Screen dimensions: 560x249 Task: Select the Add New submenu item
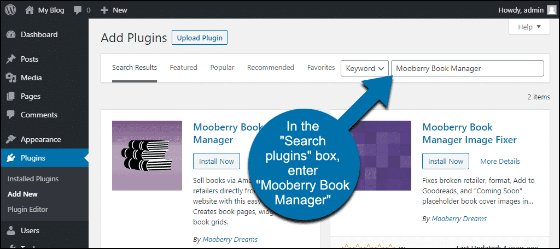[22, 194]
